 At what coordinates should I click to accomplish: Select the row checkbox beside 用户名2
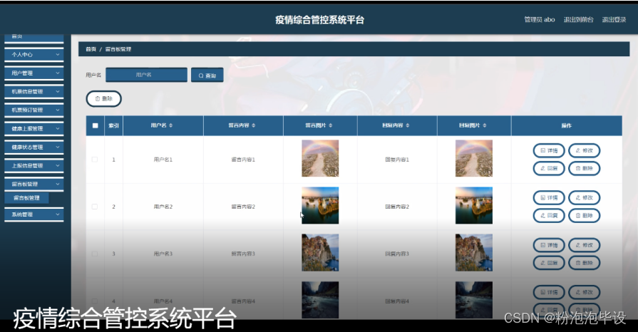95,207
